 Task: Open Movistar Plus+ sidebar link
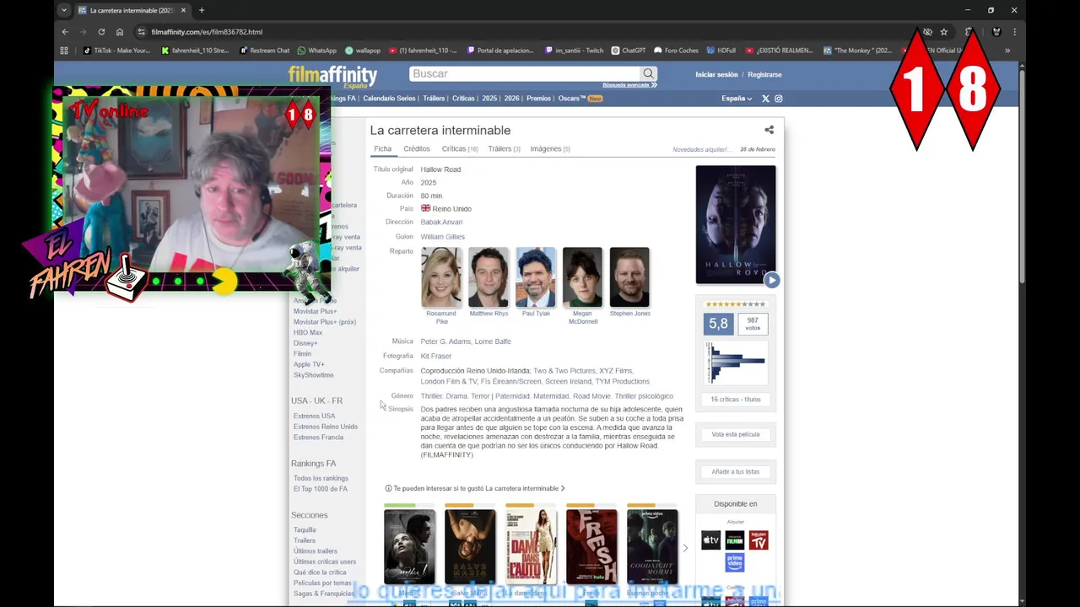315,311
